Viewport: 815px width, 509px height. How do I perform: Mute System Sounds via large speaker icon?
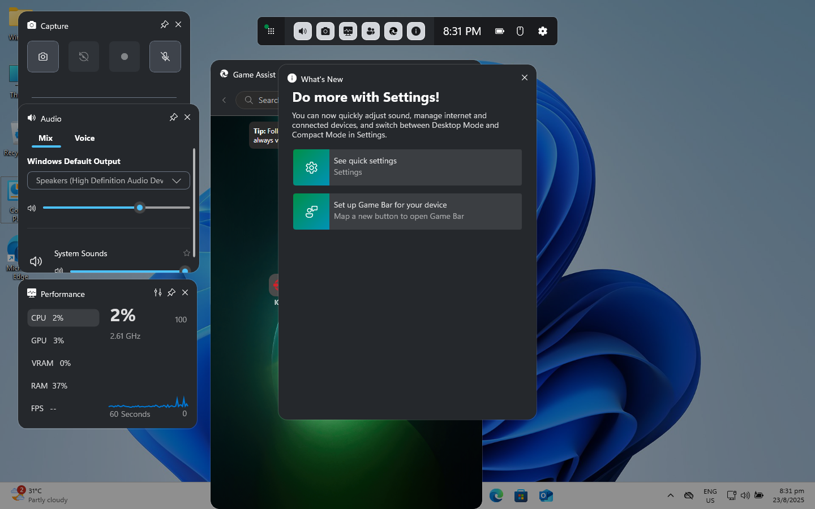(36, 261)
